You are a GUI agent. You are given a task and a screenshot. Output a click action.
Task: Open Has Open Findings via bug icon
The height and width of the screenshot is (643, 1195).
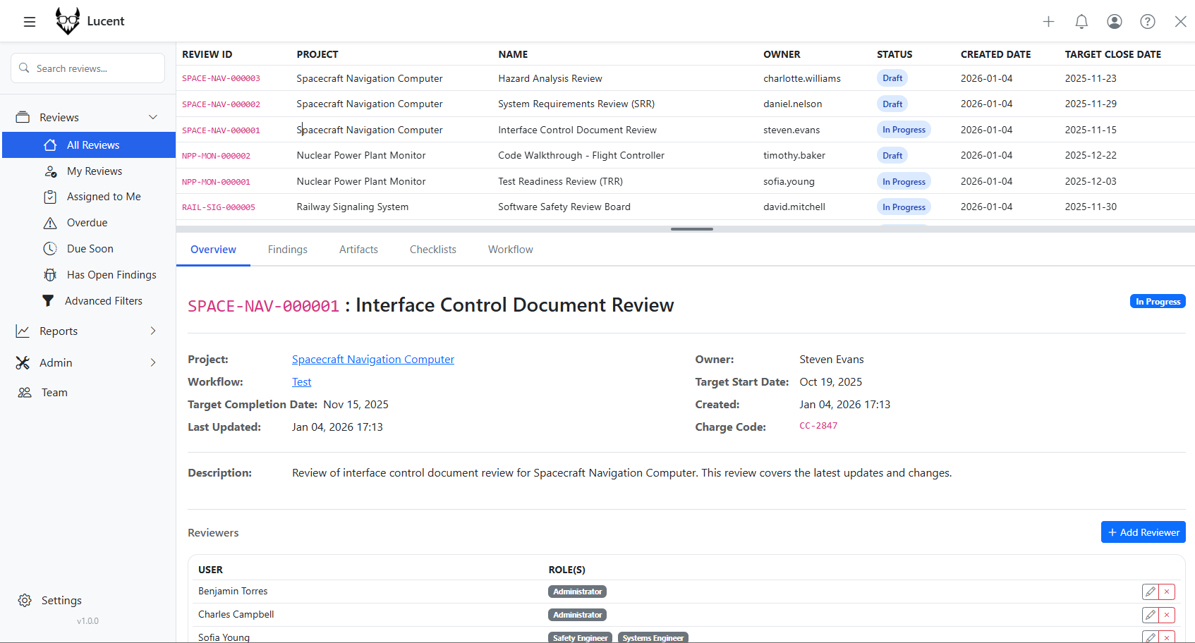pyautogui.click(x=50, y=274)
